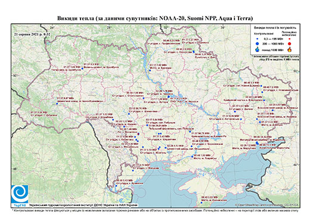Click the '24°' longitude label
The image size is (310, 219).
pos(52,27)
